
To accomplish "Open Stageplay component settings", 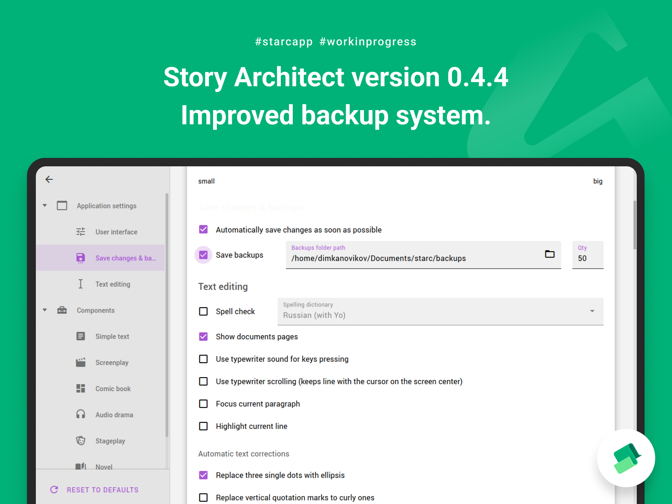I will click(100, 441).
